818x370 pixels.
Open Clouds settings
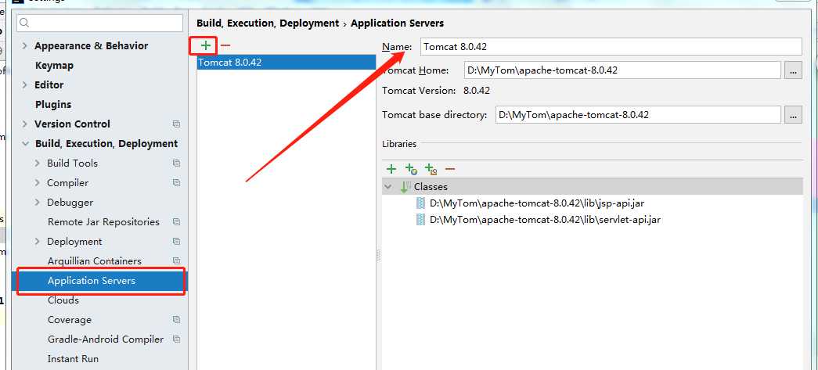[63, 300]
